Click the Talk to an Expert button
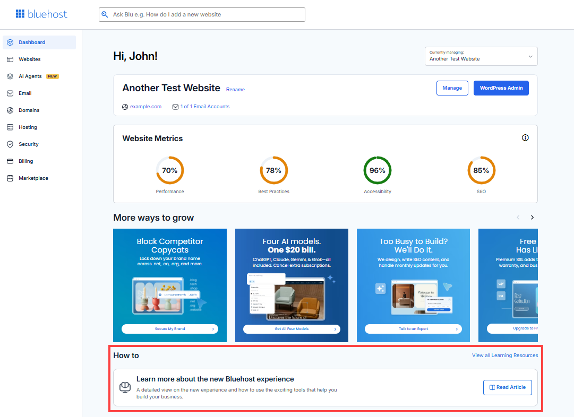 413,329
